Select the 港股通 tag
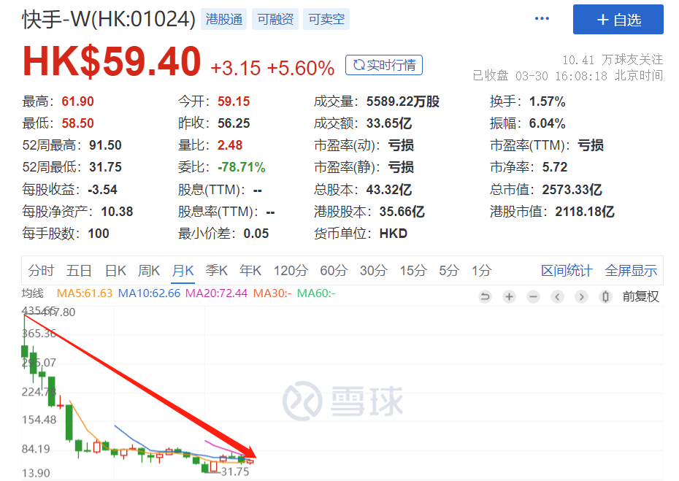The image size is (679, 481). (x=224, y=19)
